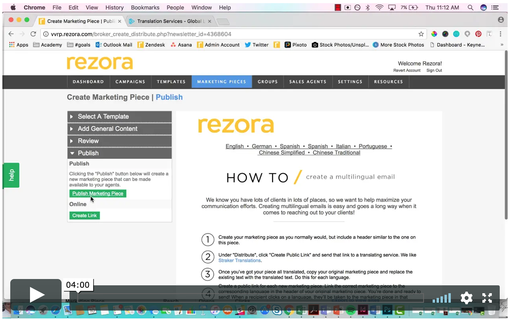The height and width of the screenshot is (320, 510).
Task: Open the Spotify icon in the dock
Action: coord(350,311)
